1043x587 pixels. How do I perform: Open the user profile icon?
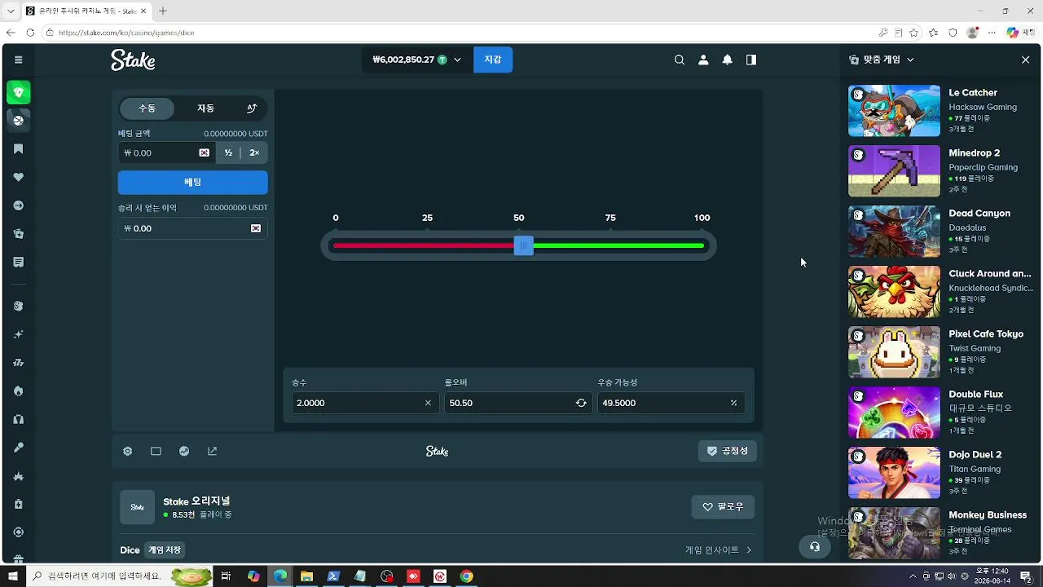point(703,60)
